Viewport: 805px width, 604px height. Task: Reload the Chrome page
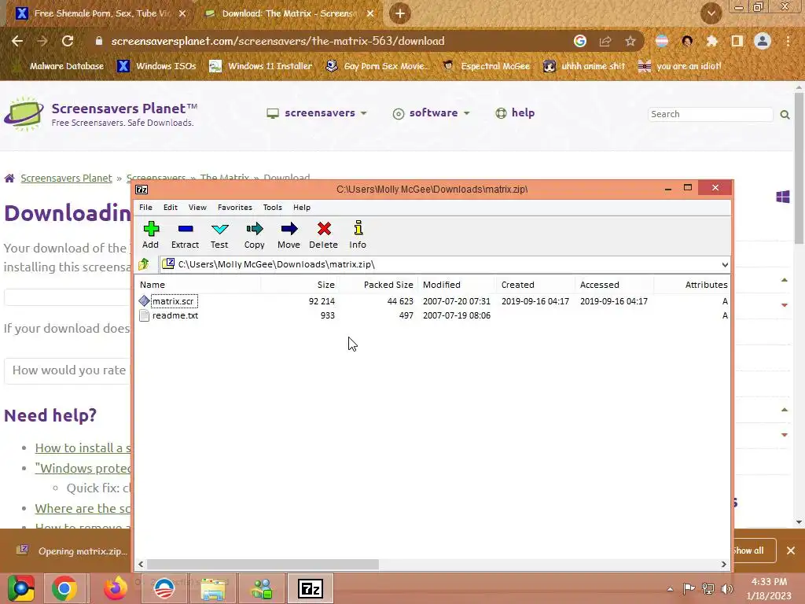pos(68,41)
